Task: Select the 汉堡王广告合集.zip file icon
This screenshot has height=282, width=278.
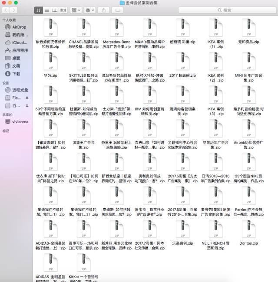Action: point(84,128)
